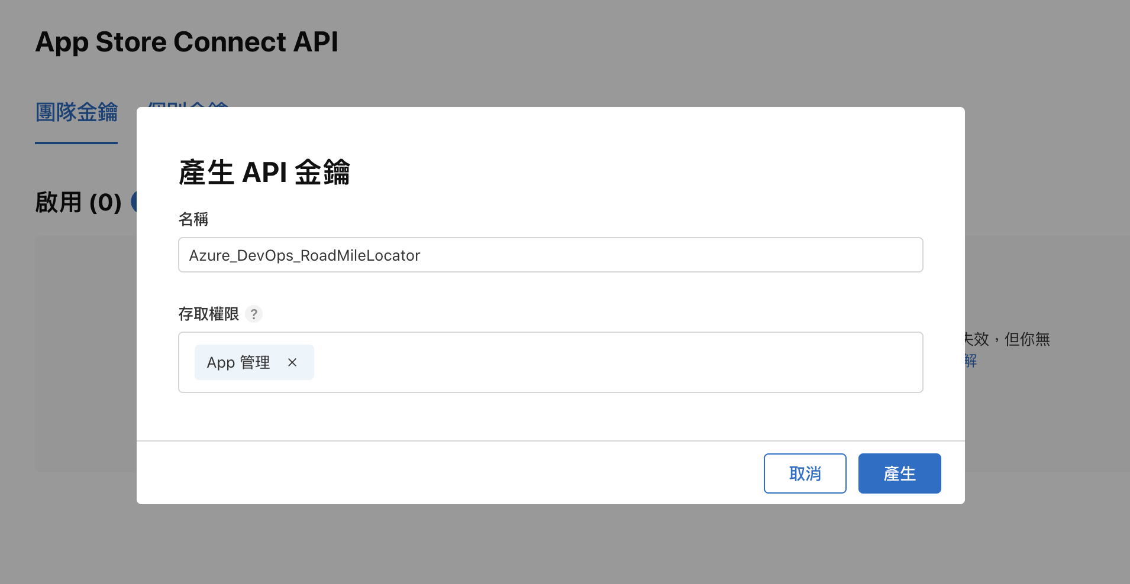Viewport: 1130px width, 584px height.
Task: Click the 名稱 field label
Action: tap(193, 219)
